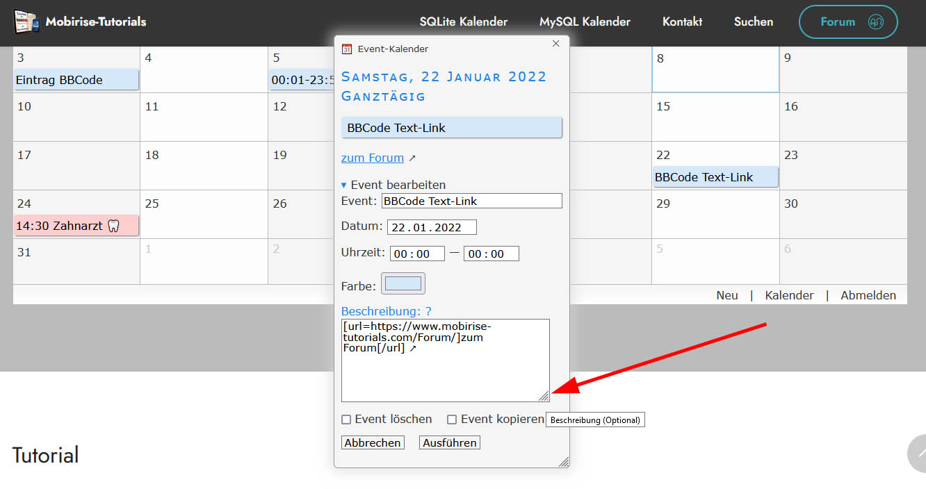Enable the Event löschen checkbox
Viewport: 926px width, 489px height.
[x=346, y=420]
